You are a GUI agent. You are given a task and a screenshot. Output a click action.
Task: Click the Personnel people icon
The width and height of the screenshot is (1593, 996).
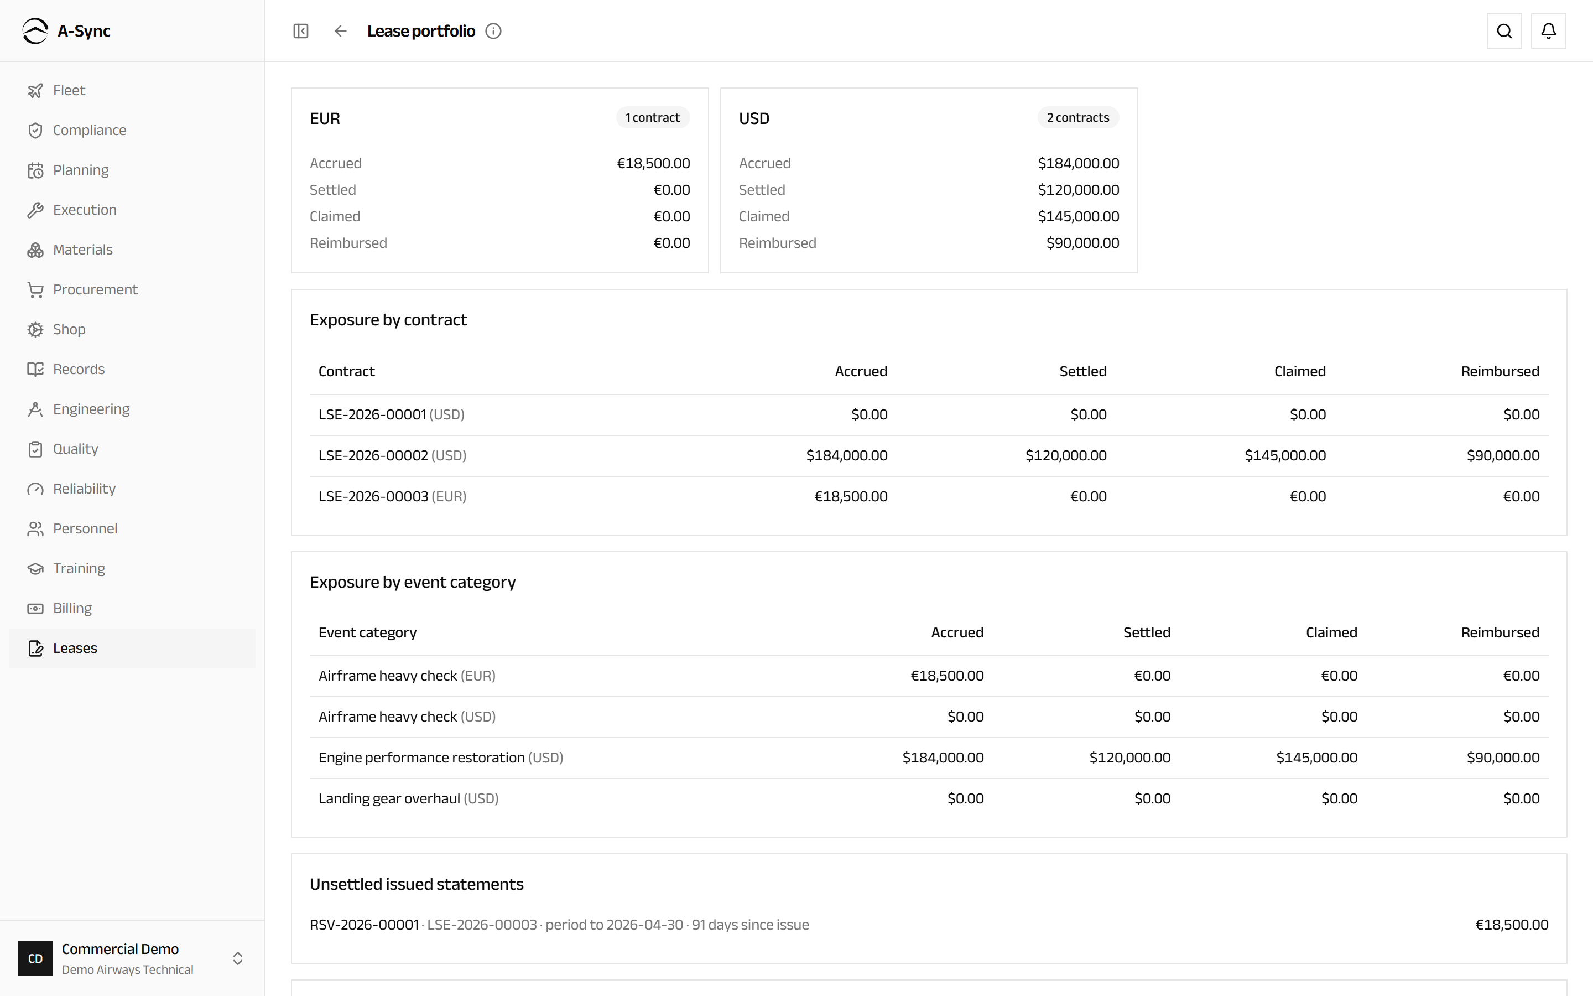pos(35,529)
